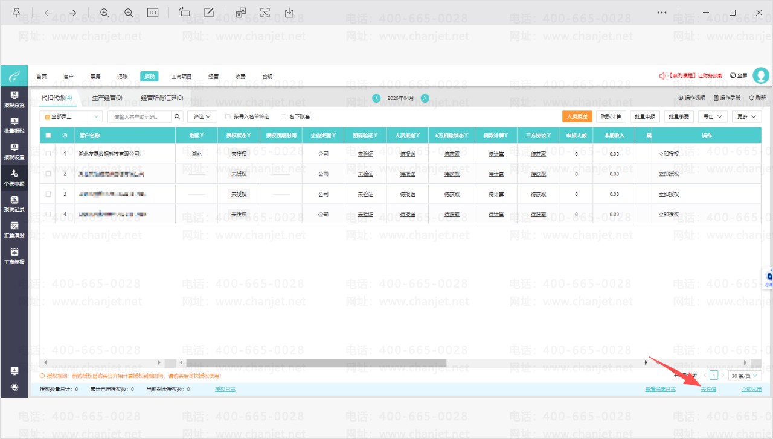
Task: Open 报税记录 in the sidebar
Action: click(x=14, y=204)
